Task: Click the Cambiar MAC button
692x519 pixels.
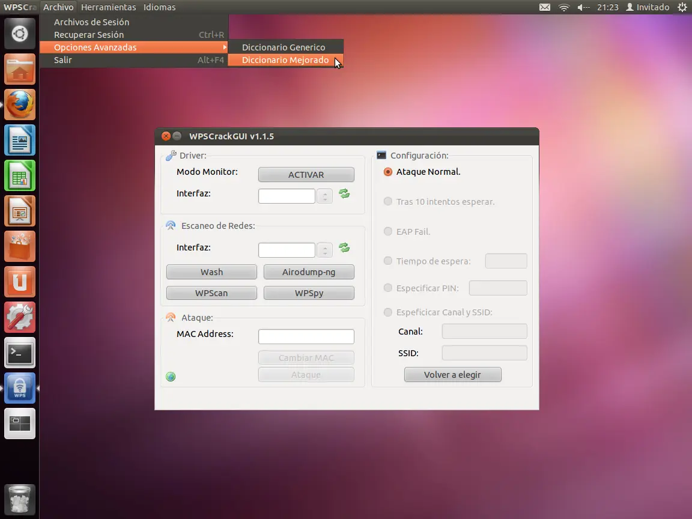Action: [306, 357]
